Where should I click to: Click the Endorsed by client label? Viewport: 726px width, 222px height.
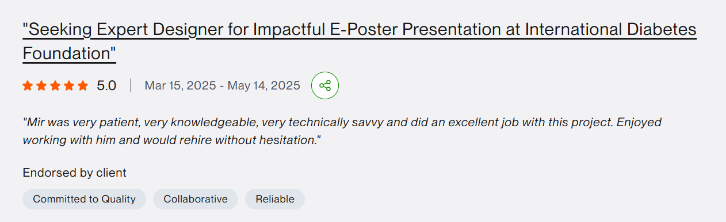pos(75,173)
